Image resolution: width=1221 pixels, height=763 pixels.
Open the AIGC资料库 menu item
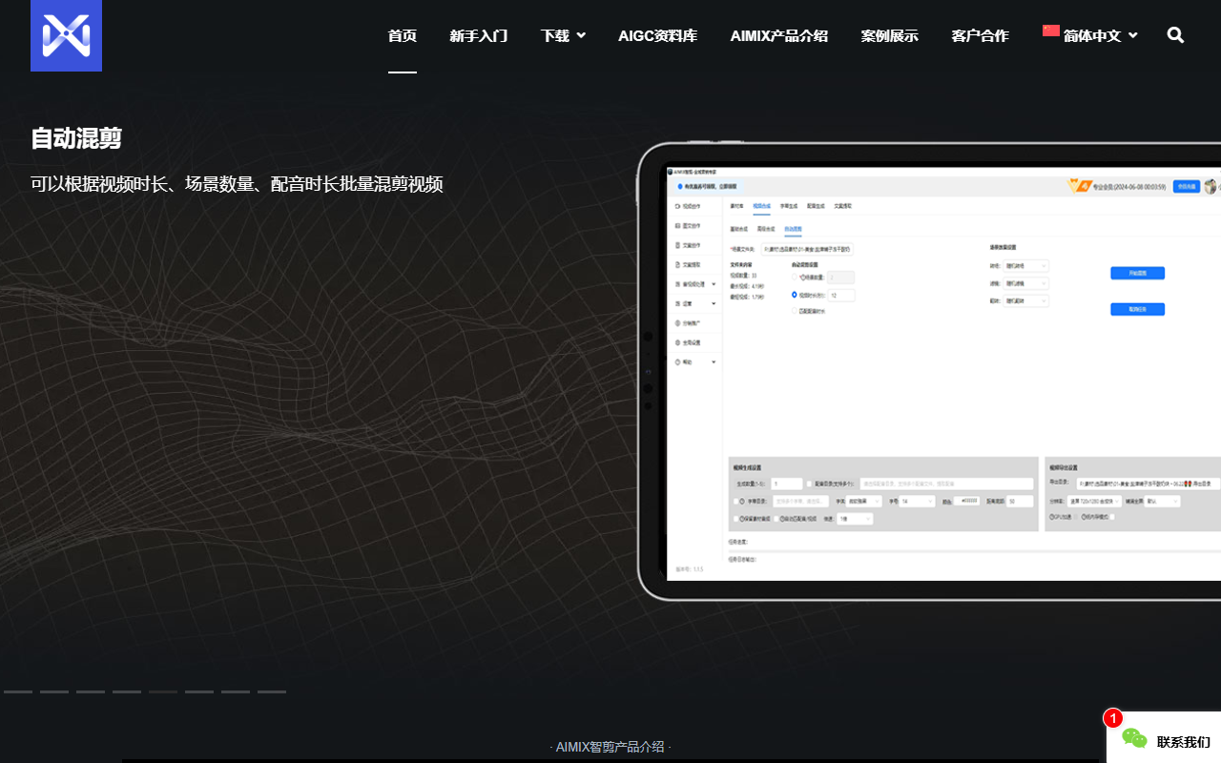click(x=657, y=35)
